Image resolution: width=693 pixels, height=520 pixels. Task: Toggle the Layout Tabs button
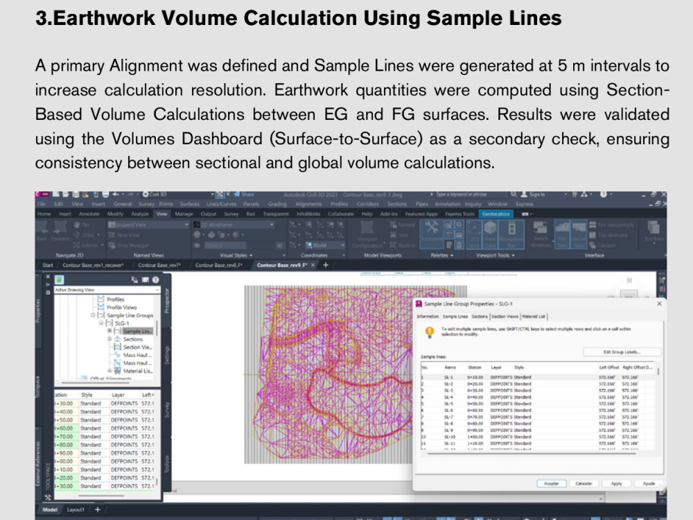579,234
